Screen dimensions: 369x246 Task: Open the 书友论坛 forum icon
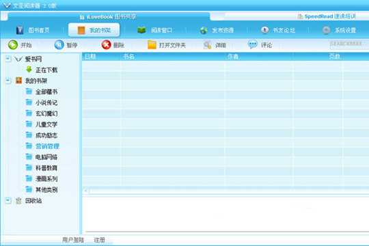point(264,30)
